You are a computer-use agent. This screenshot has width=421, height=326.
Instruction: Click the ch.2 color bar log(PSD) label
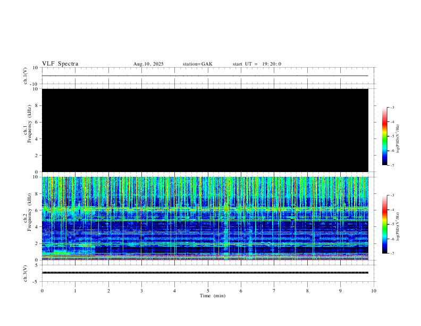click(398, 226)
